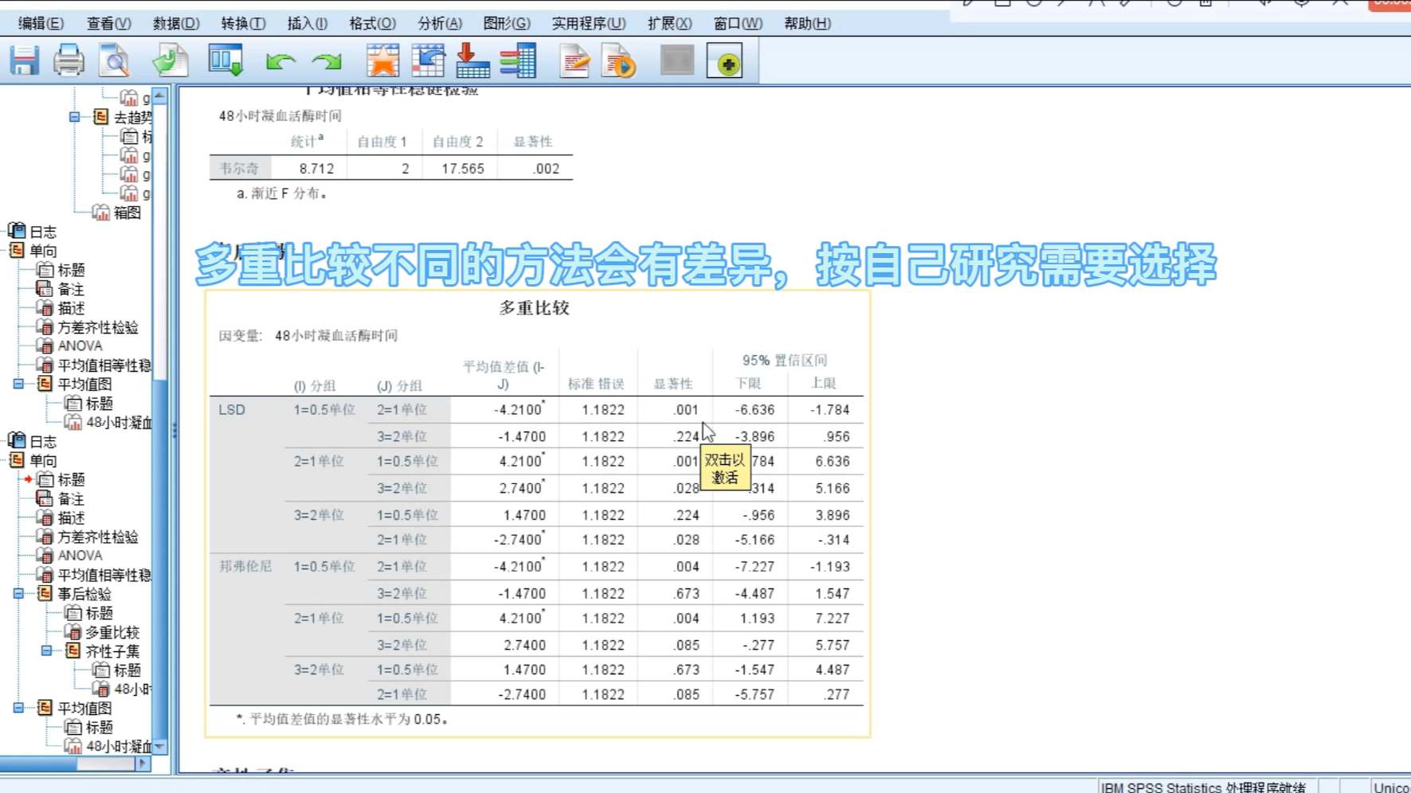This screenshot has height=793, width=1411.
Task: Undo the last action
Action: click(280, 60)
